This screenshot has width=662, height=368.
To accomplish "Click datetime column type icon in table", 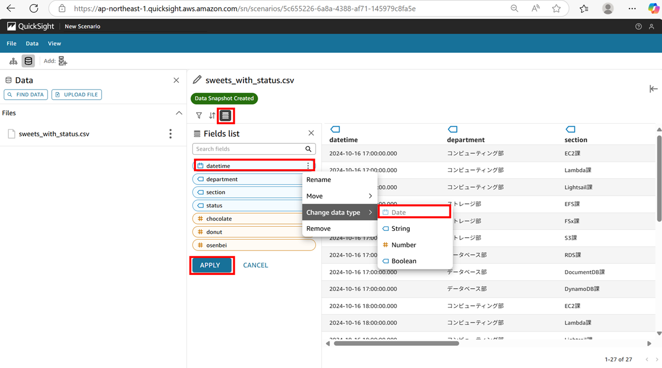I will tap(335, 129).
